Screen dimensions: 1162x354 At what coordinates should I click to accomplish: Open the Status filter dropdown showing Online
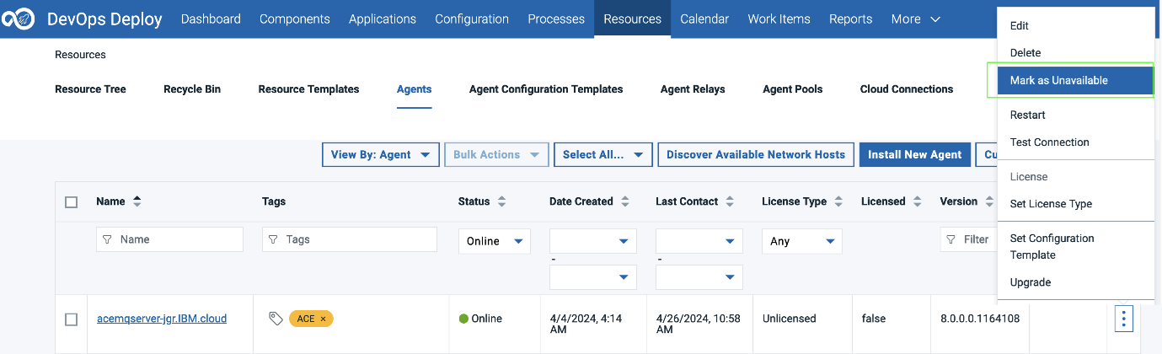495,241
